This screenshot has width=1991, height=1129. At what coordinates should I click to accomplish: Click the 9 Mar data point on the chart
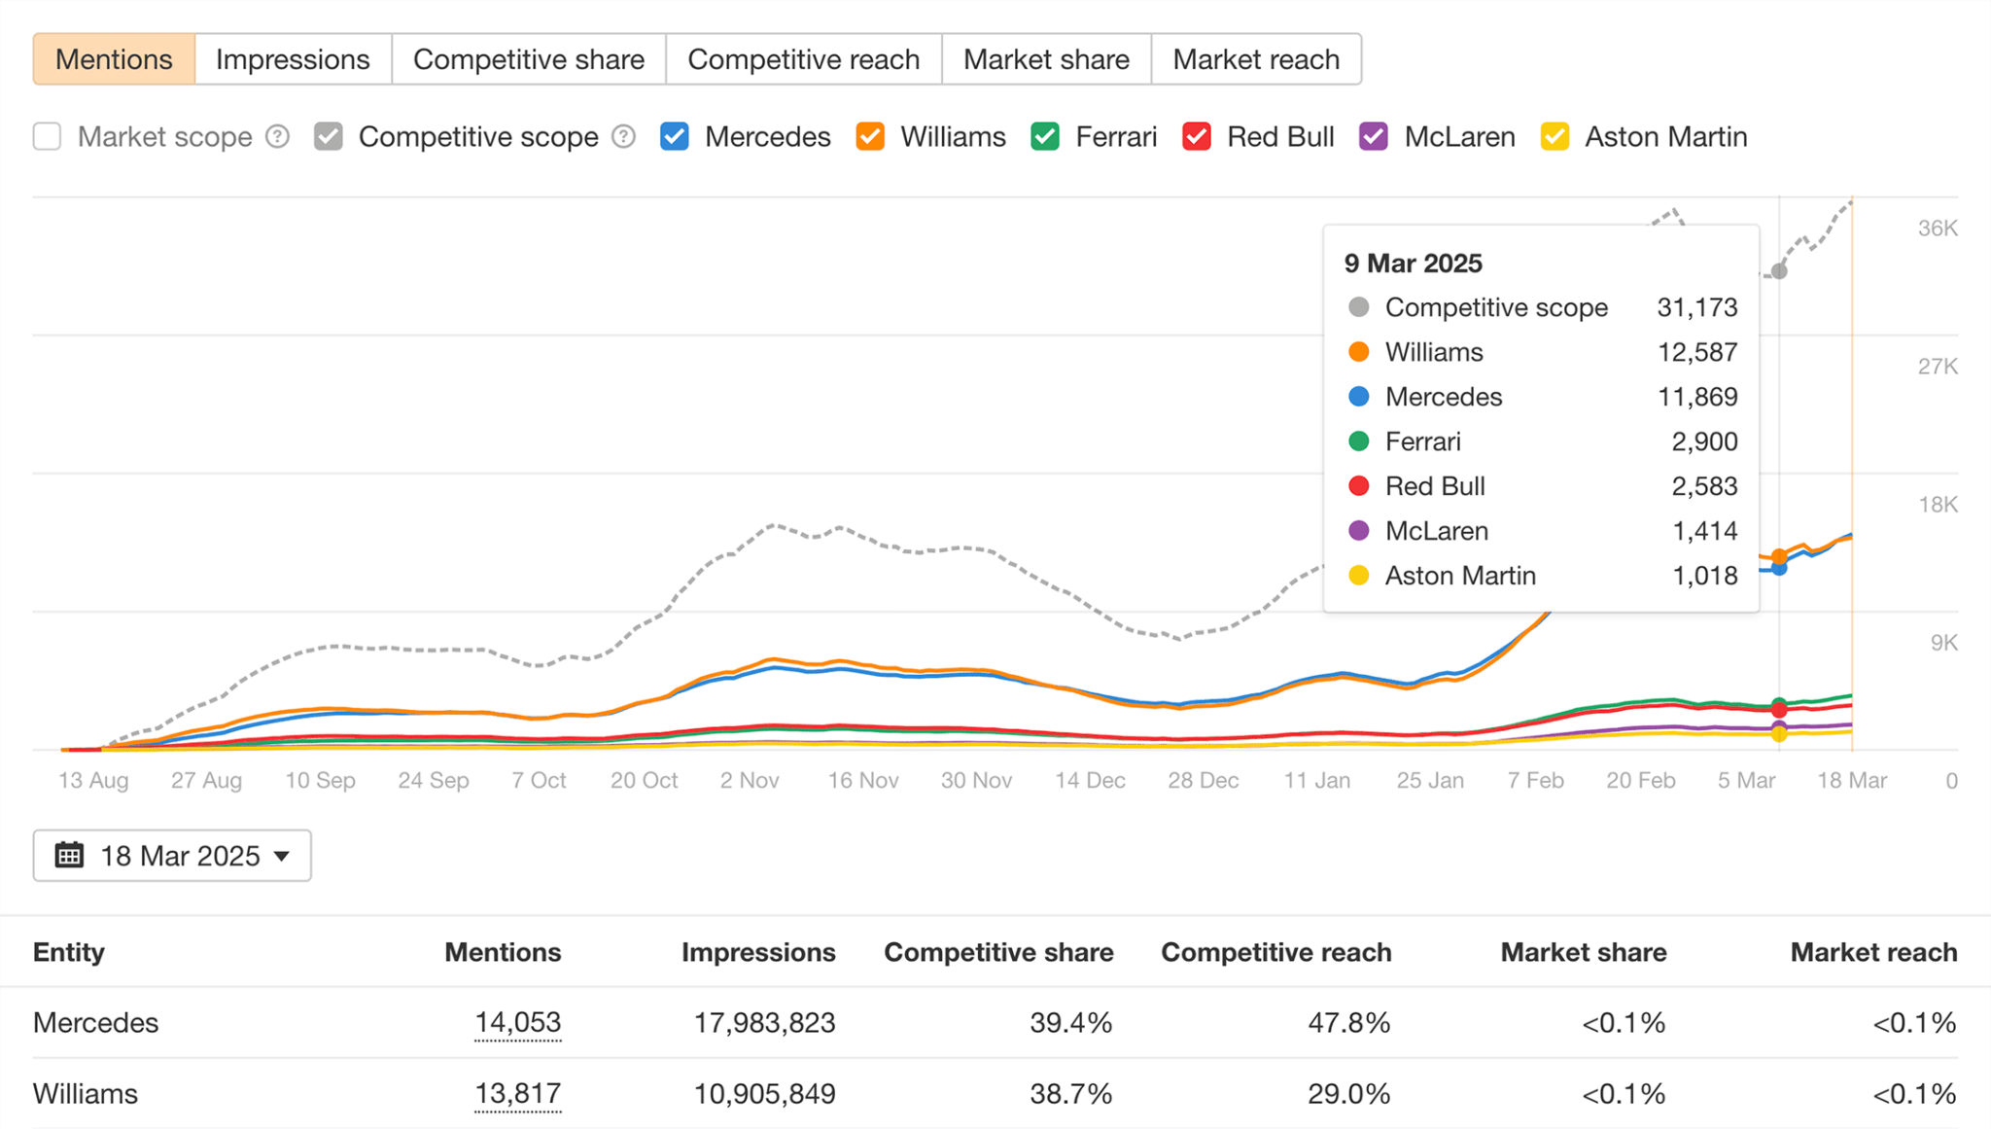click(x=1779, y=271)
